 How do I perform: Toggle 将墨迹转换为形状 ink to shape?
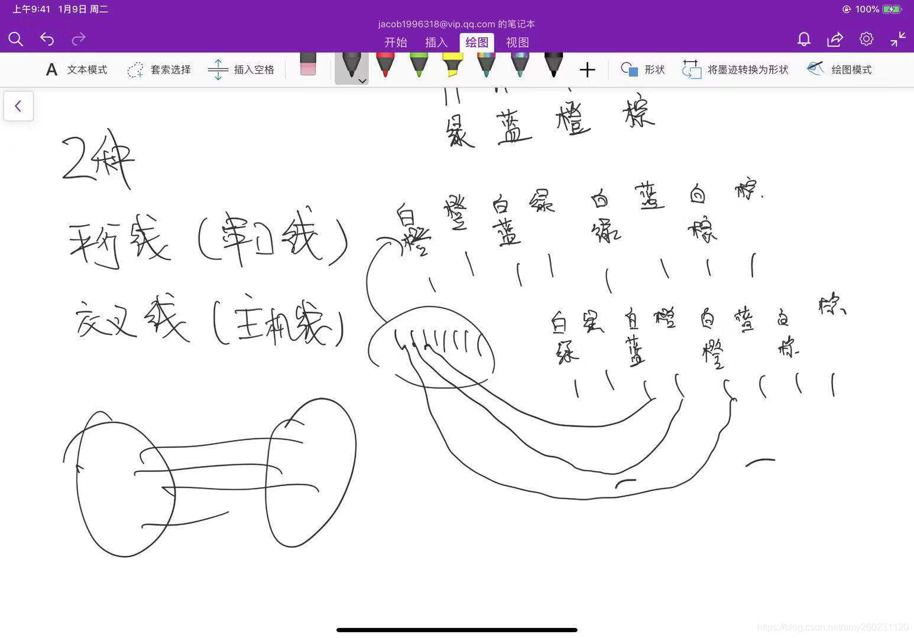pyautogui.click(x=735, y=70)
